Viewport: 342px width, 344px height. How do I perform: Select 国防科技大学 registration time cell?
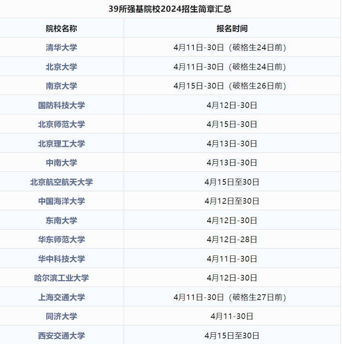tap(232, 105)
